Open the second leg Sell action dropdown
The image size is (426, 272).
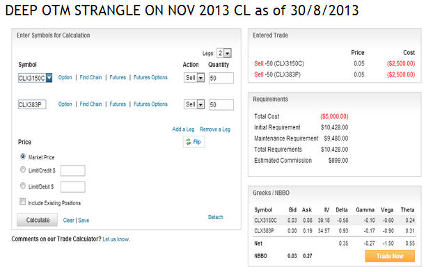[x=200, y=104]
